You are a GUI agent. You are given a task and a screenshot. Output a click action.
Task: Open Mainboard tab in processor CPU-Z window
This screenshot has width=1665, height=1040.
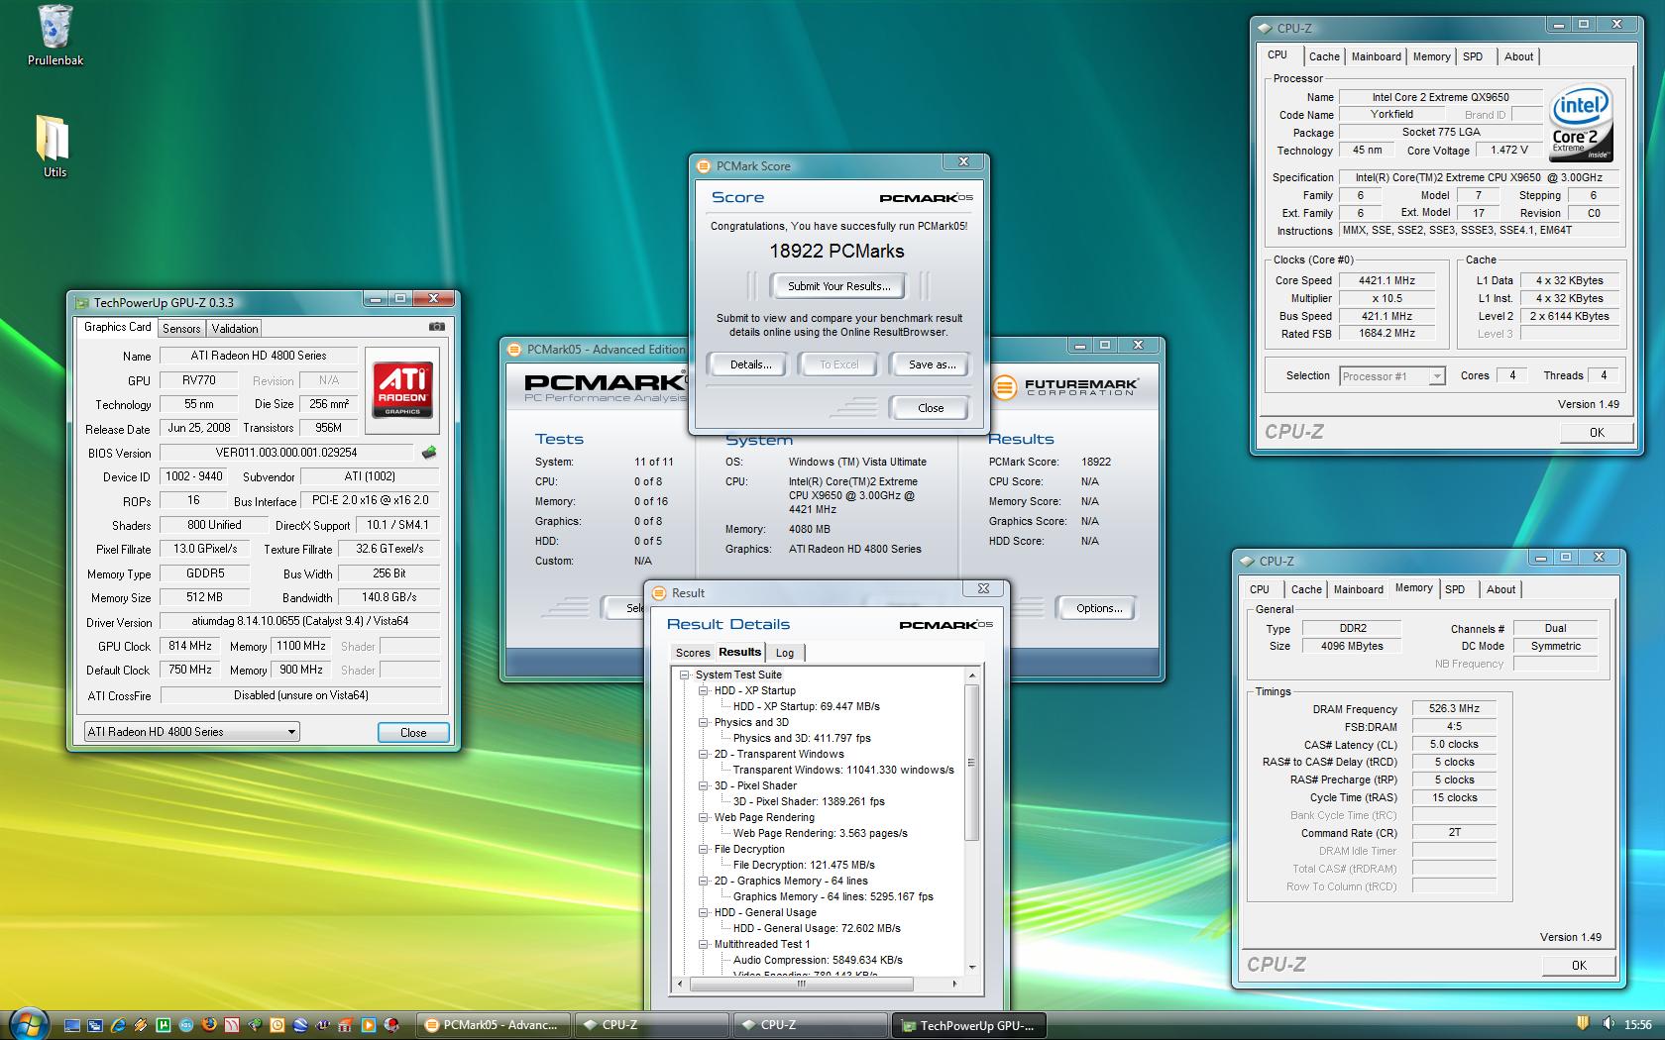(x=1377, y=56)
